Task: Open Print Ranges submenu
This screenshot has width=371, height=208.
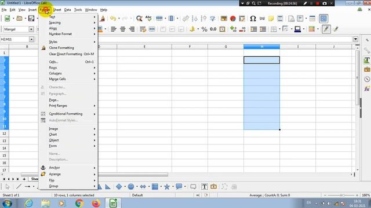Action: click(x=68, y=106)
